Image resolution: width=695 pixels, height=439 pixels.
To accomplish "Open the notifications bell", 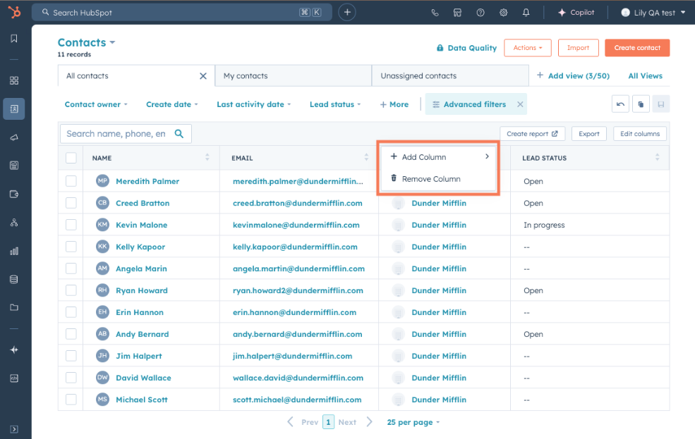I will pyautogui.click(x=526, y=13).
